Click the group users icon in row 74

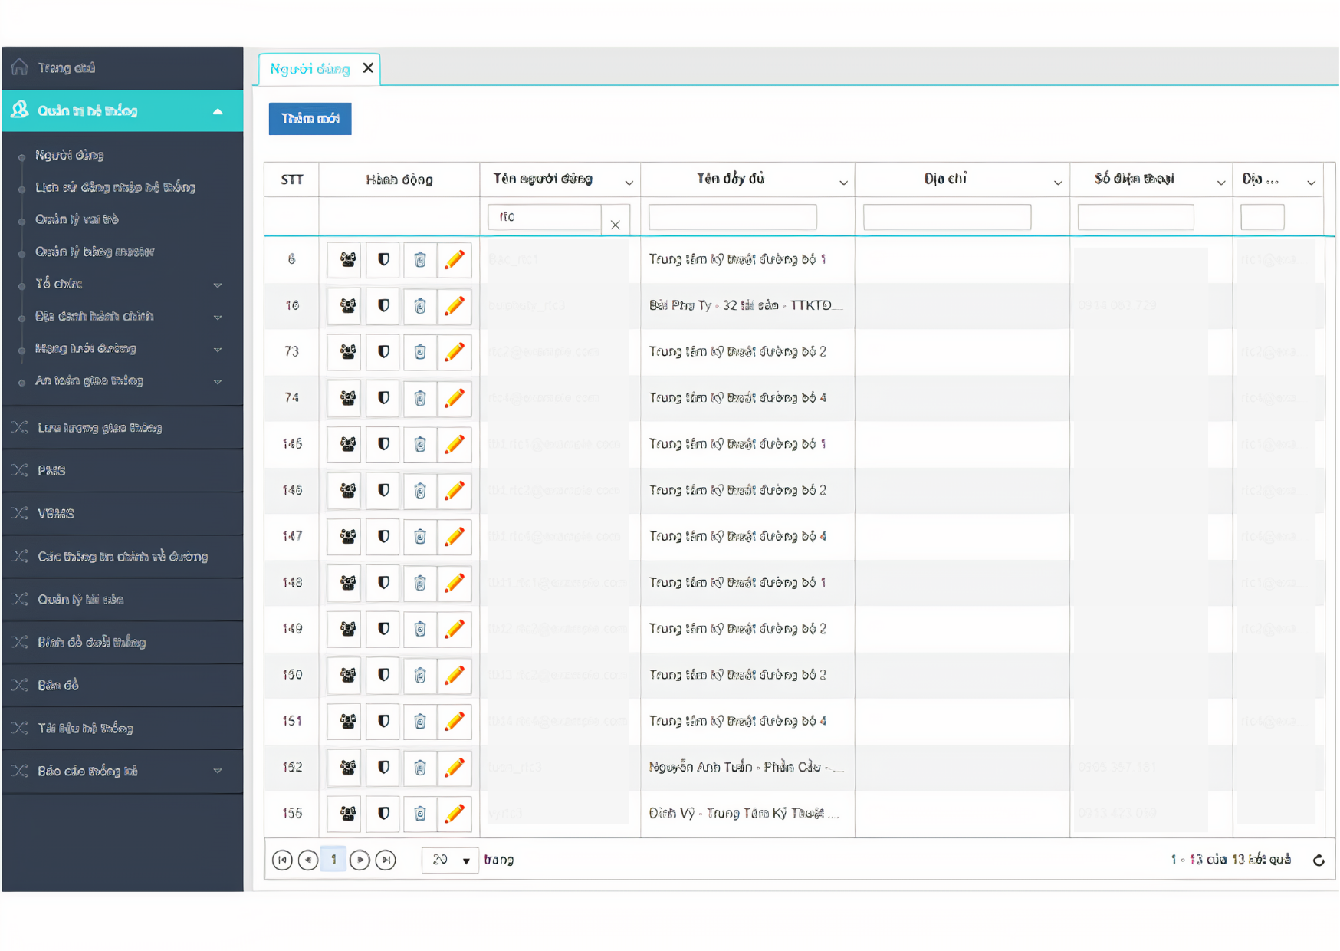click(x=347, y=398)
